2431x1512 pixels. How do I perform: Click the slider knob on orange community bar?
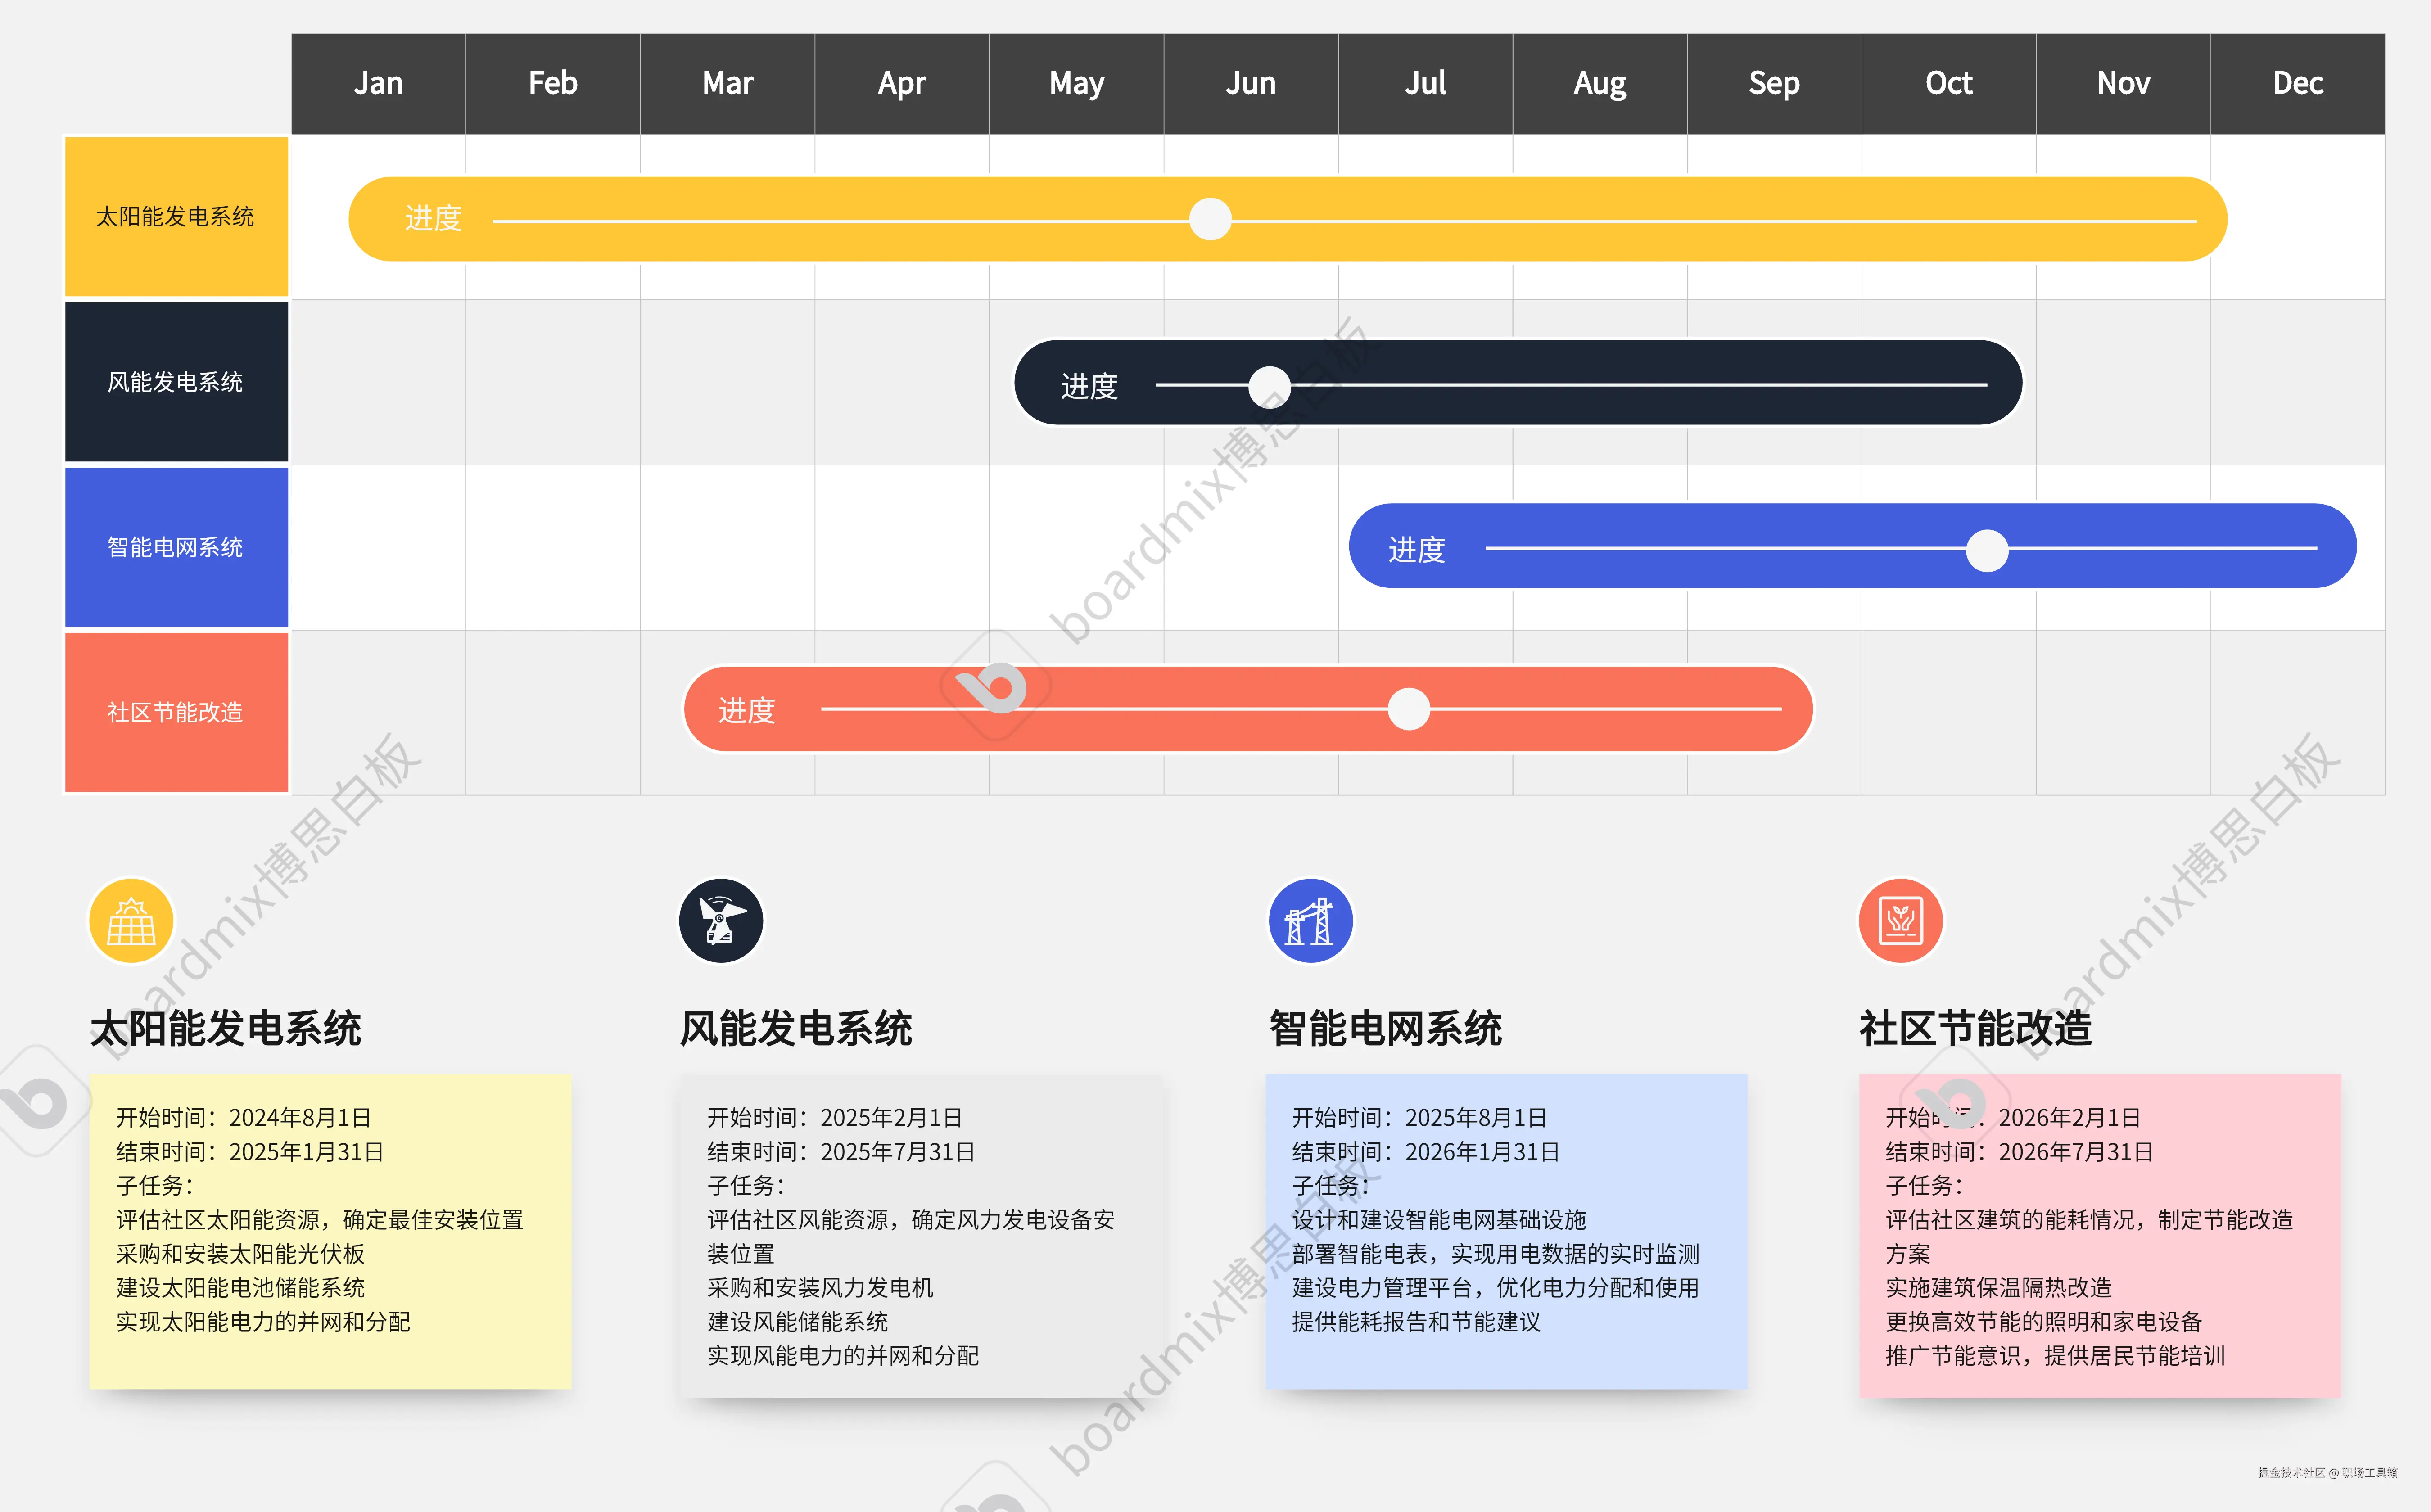(x=1409, y=709)
